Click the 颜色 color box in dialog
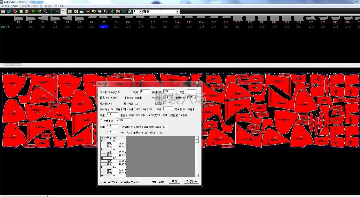The width and height of the screenshot is (360, 197). point(191,92)
